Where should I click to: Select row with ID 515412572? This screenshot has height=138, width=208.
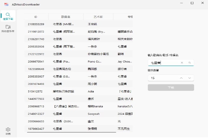pos(78,91)
